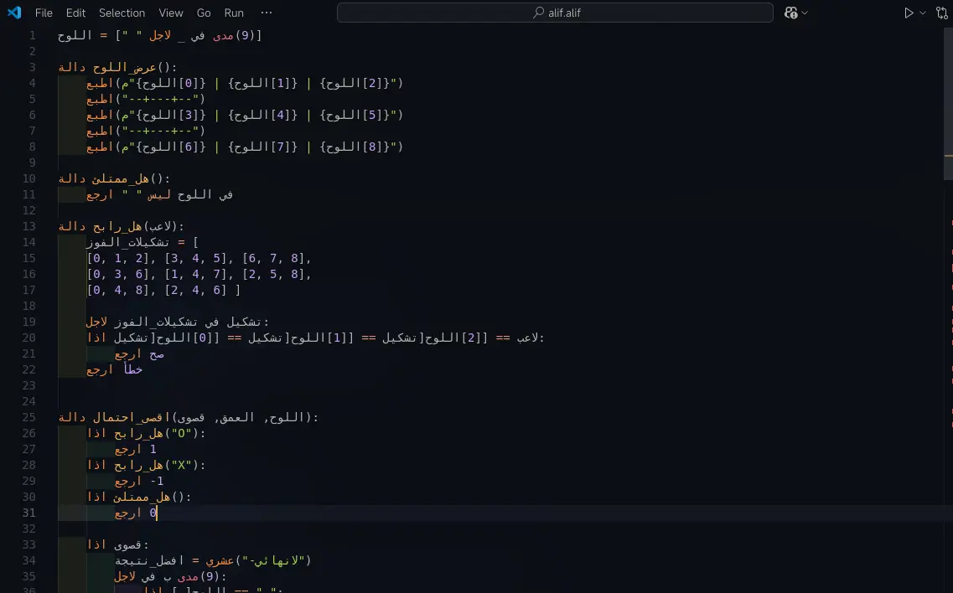Open the File menu
Viewport: 953px width, 593px height.
click(44, 13)
